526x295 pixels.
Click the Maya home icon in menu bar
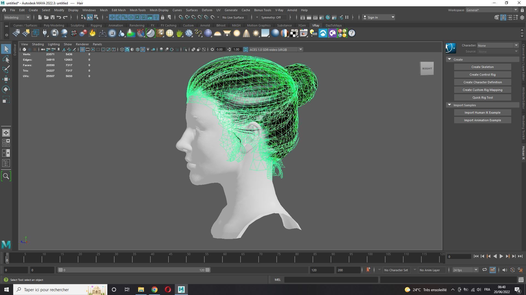pos(4,10)
